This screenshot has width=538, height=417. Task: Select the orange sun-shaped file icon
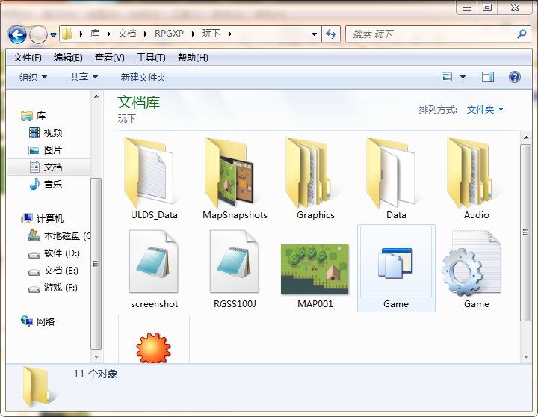153,348
